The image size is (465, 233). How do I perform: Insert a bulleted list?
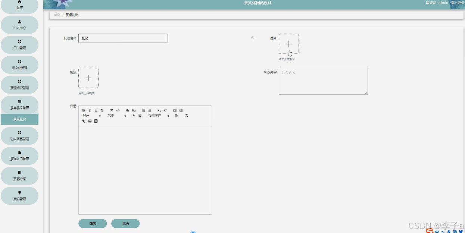click(150, 110)
